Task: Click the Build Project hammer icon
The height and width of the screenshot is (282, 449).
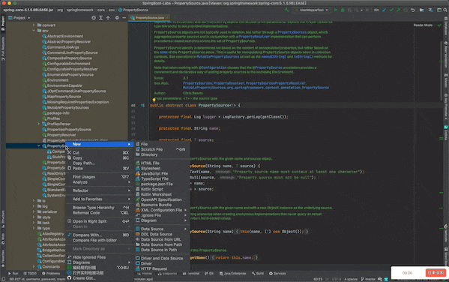Action: click(x=286, y=10)
